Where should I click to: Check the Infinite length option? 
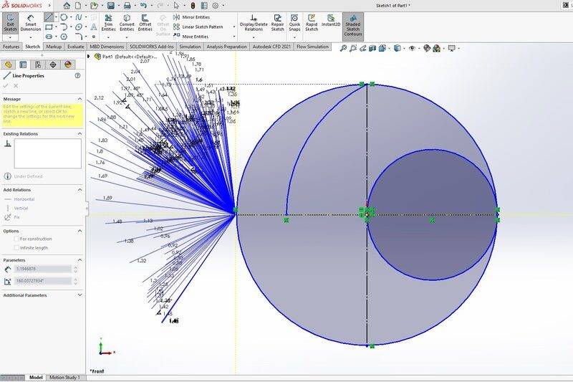tap(17, 247)
